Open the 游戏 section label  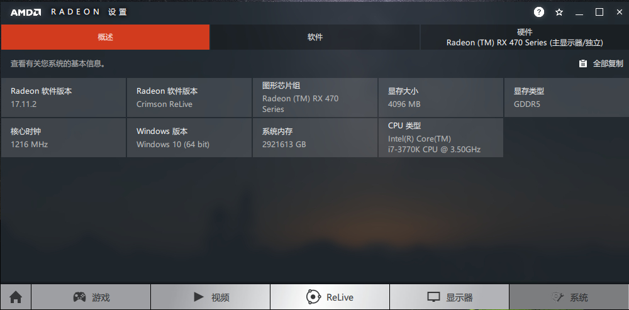(x=101, y=297)
